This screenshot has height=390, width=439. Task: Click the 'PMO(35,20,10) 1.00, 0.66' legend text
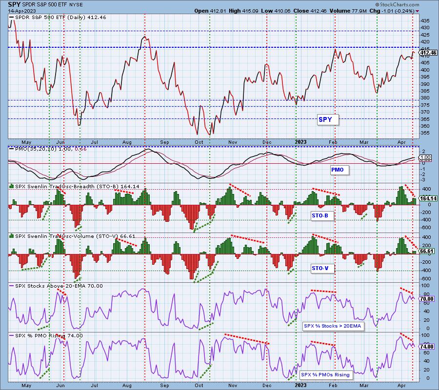(x=51, y=149)
